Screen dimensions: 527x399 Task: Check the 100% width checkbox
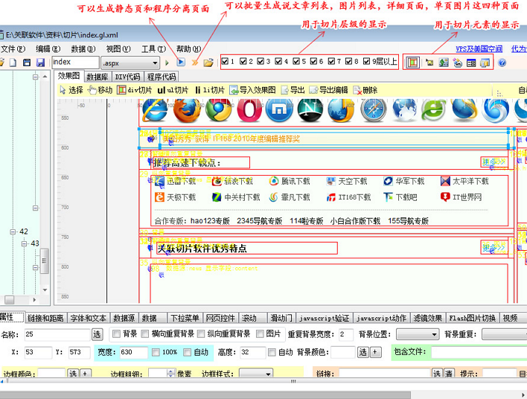coord(156,352)
